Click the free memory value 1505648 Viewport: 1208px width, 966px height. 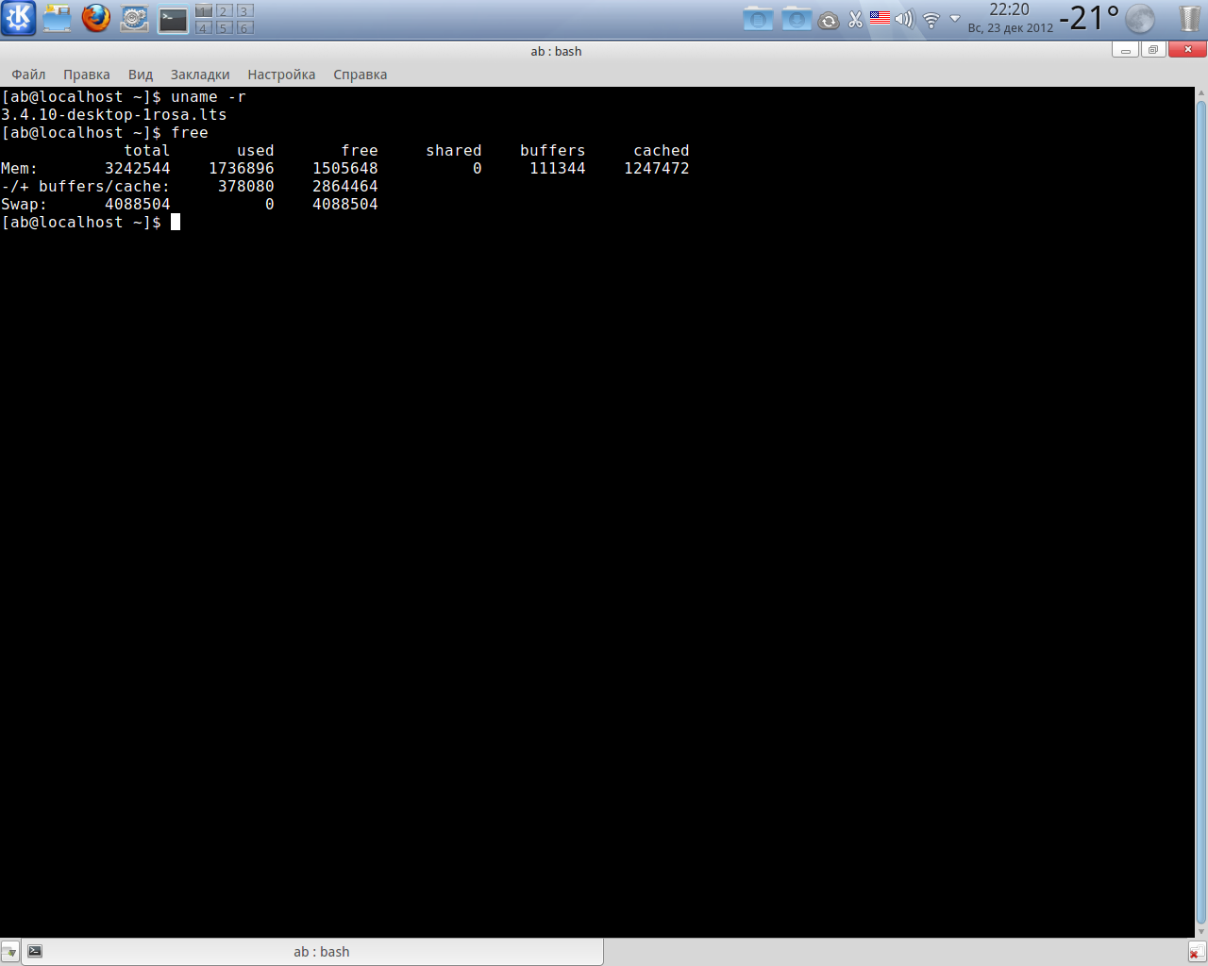[x=345, y=169]
